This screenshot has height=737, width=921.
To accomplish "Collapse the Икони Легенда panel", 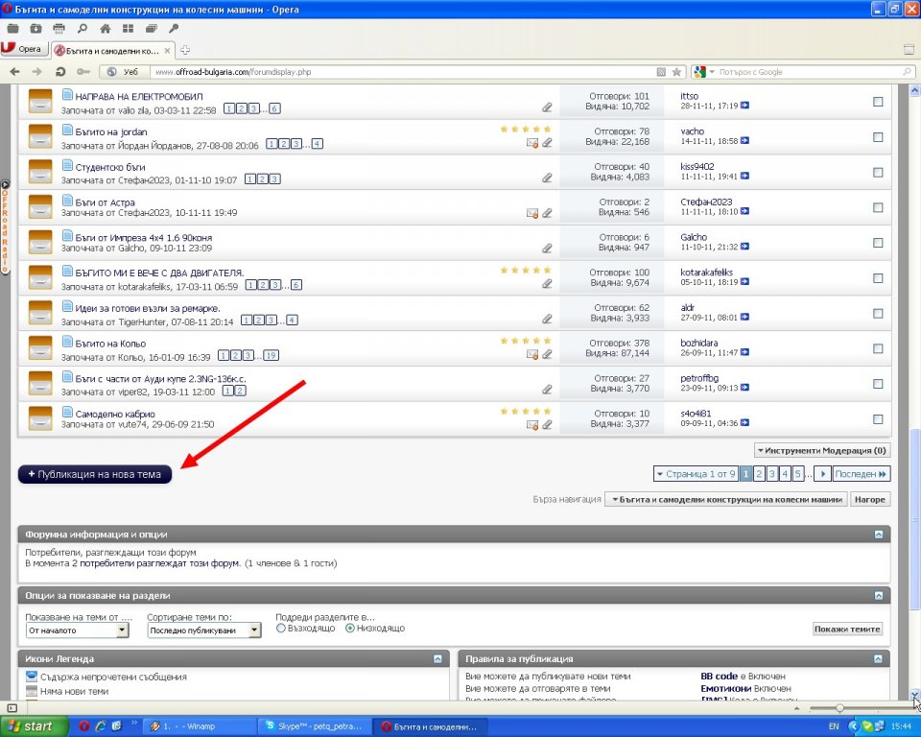I will pos(437,659).
